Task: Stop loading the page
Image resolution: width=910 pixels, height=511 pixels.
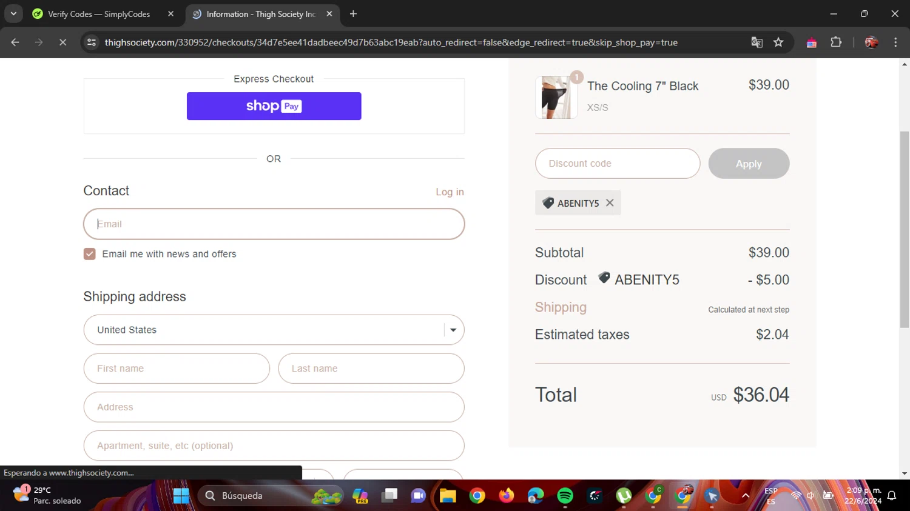Action: (x=62, y=42)
